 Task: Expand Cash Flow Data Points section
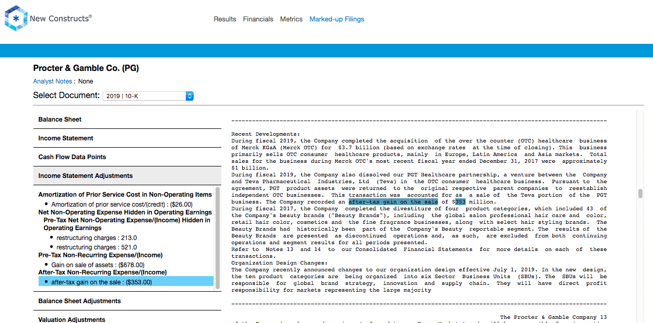coord(127,157)
